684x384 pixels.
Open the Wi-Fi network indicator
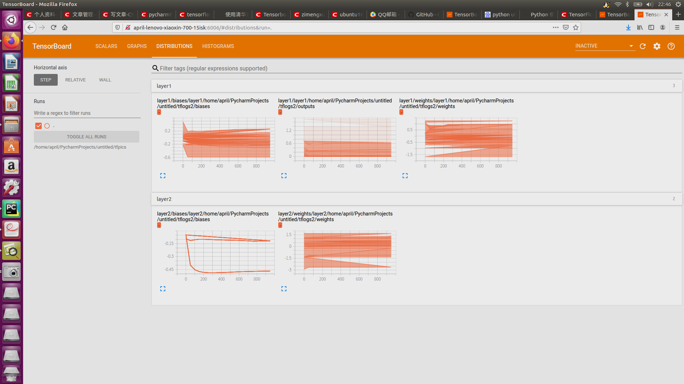point(618,4)
